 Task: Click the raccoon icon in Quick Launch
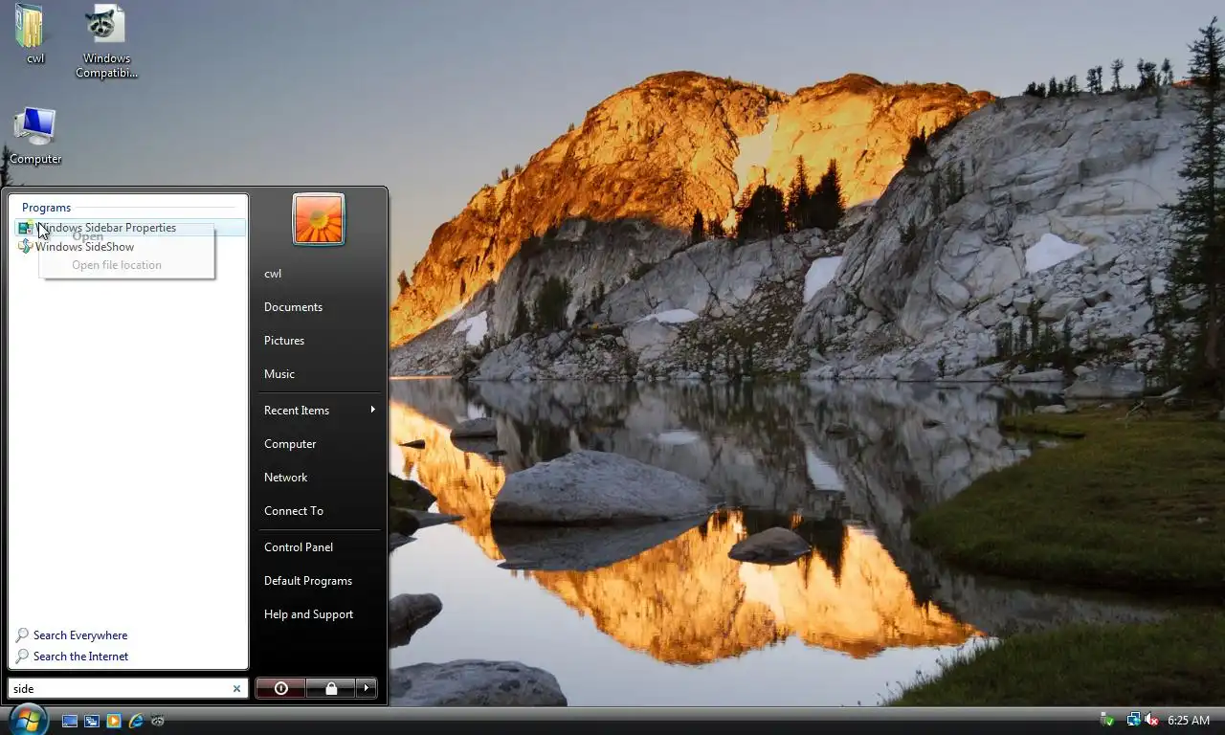point(157,721)
